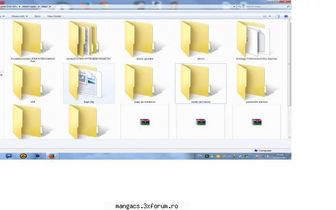This screenshot has width=336, height=210.
Task: Click the orange triangle taskbar icon
Action: 23,156
